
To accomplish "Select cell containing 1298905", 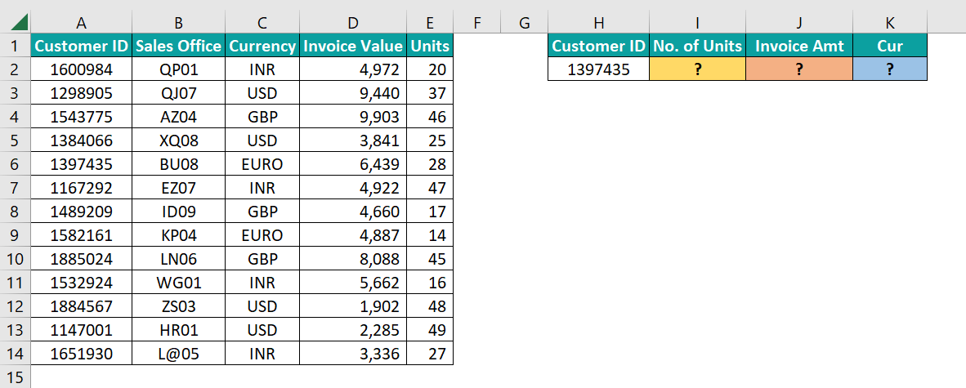I will click(x=81, y=93).
